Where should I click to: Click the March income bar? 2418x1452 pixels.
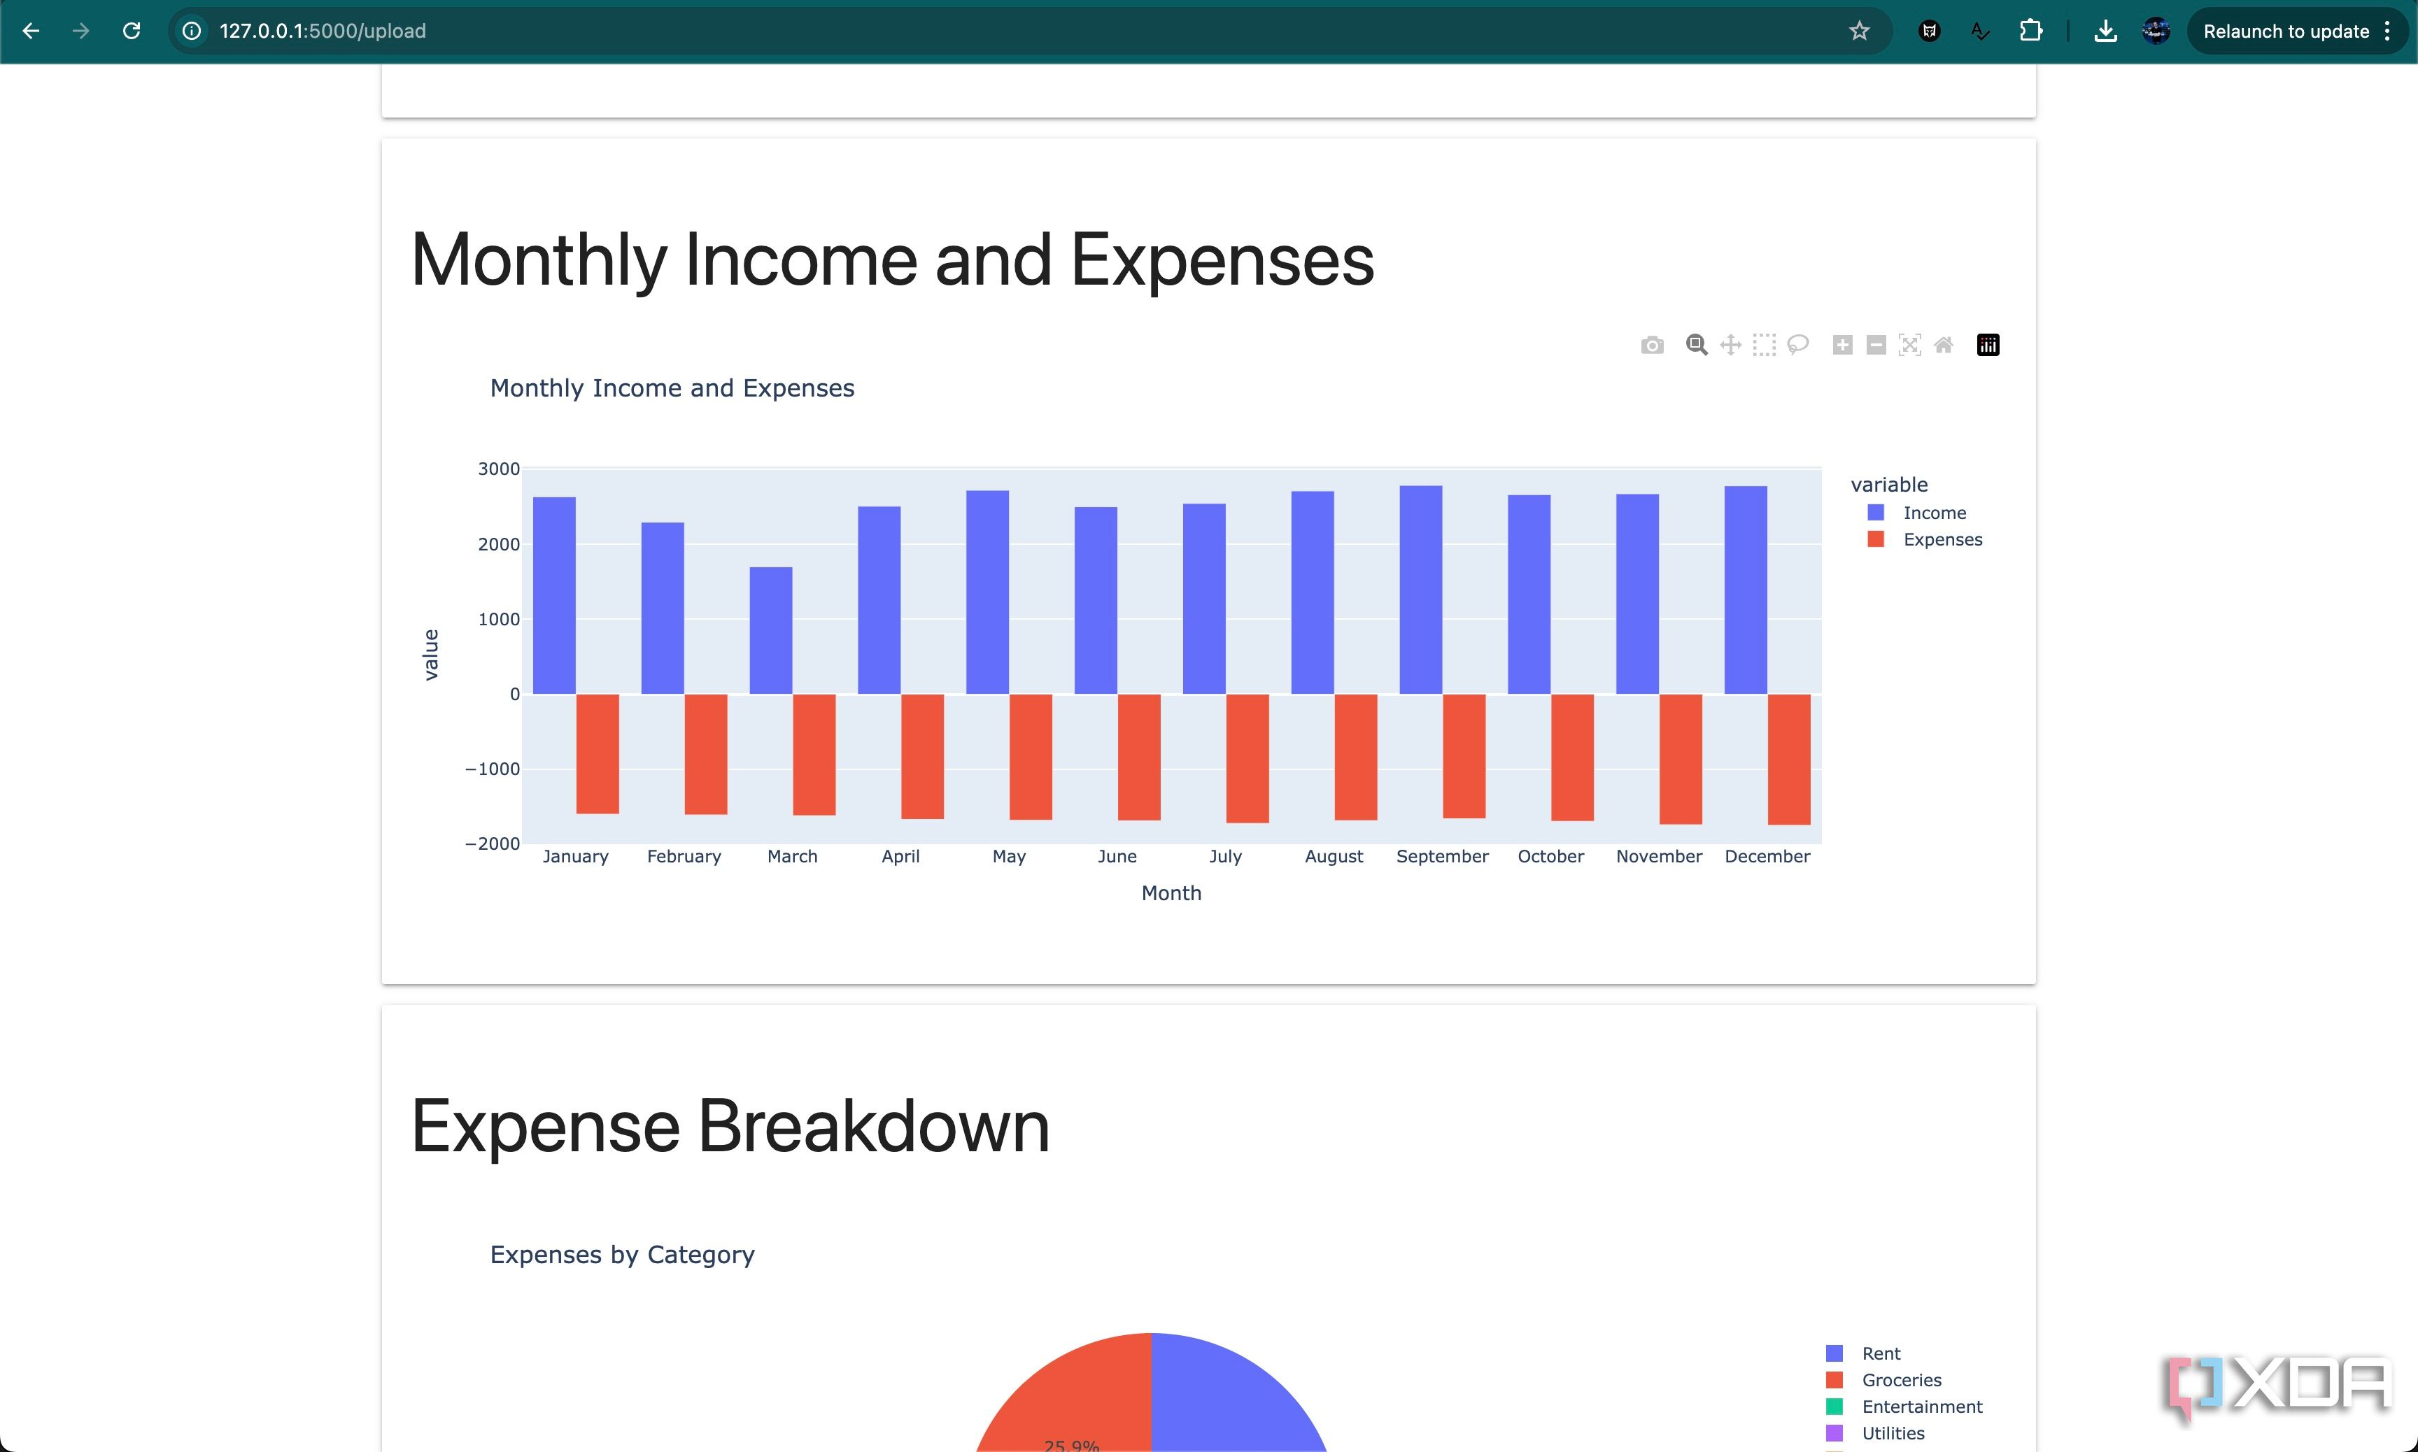771,631
